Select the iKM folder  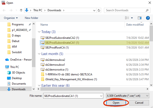tap(14, 46)
